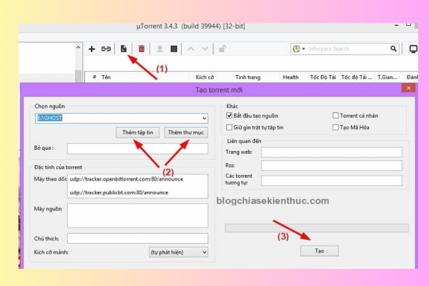Click the Add Torrent plus icon
The image size is (429, 286).
click(x=92, y=49)
